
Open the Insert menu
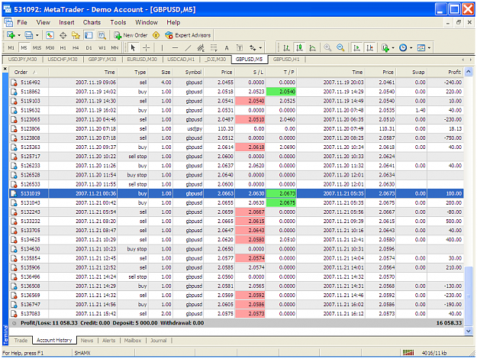(x=66, y=22)
